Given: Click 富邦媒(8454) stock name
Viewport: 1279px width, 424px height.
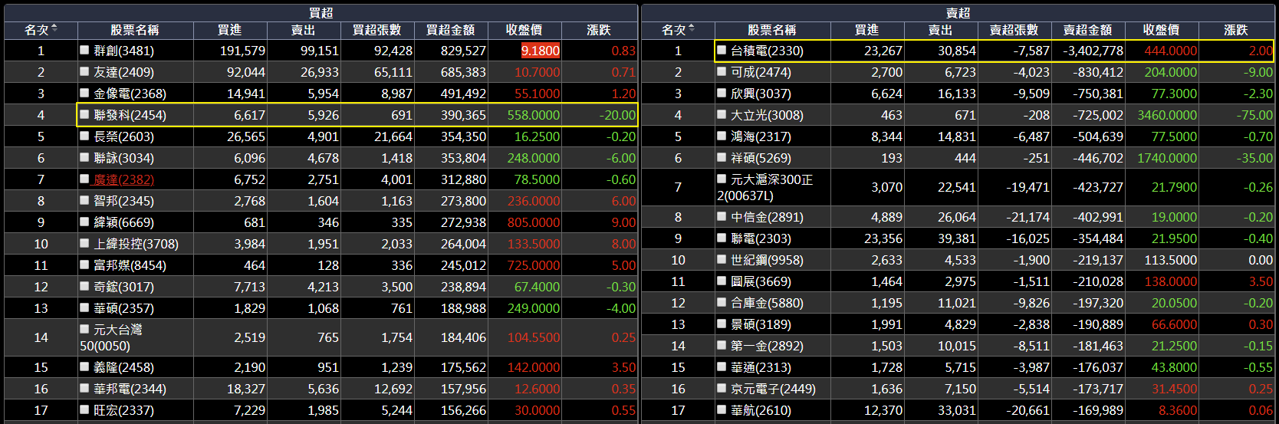Looking at the screenshot, I should click(x=130, y=265).
